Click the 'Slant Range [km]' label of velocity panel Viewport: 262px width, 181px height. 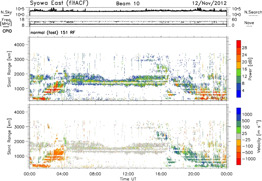[9, 137]
